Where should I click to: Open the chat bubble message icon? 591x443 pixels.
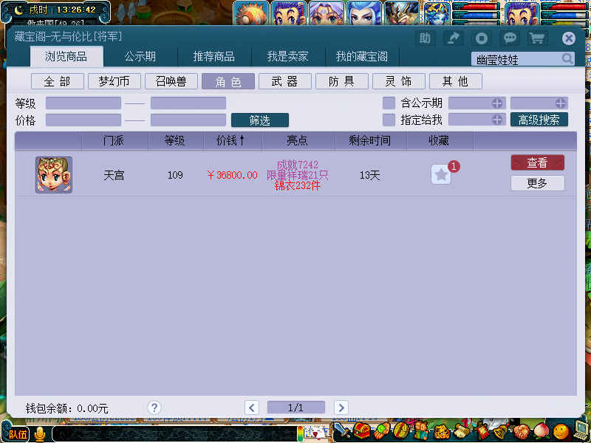(510, 38)
